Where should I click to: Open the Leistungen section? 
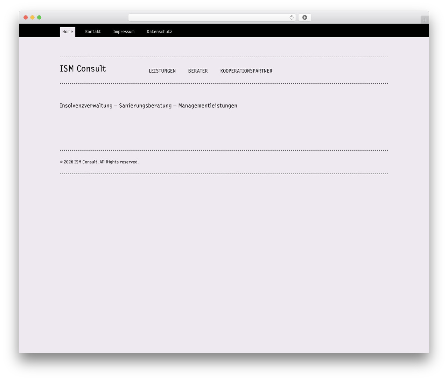click(x=162, y=71)
